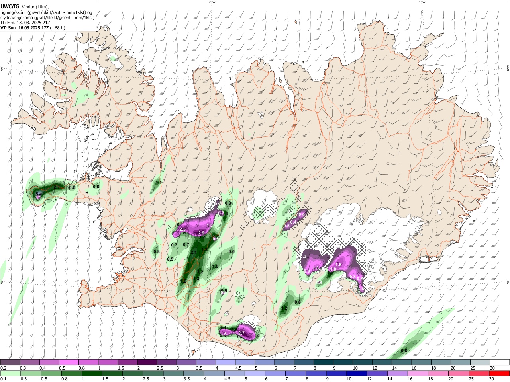This screenshot has width=510, height=382.
Task: Pick the lightest green 0.1–0.3 swatch in lower legend
Action: 10,373
